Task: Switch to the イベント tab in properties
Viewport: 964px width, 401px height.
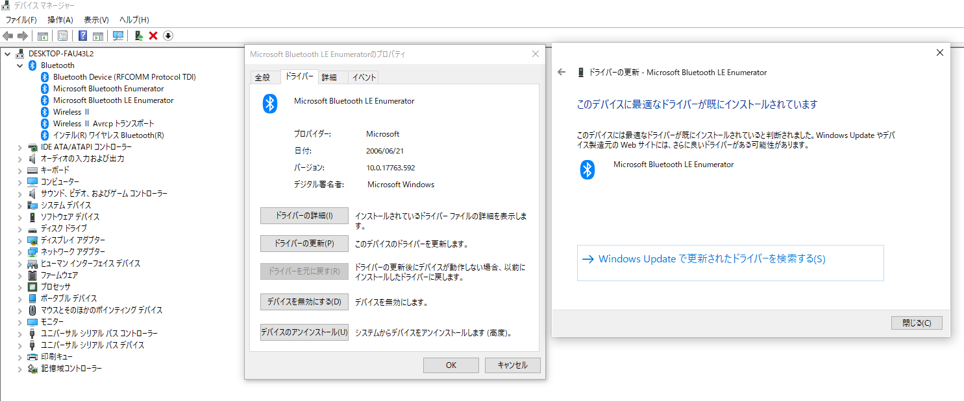Action: [364, 78]
